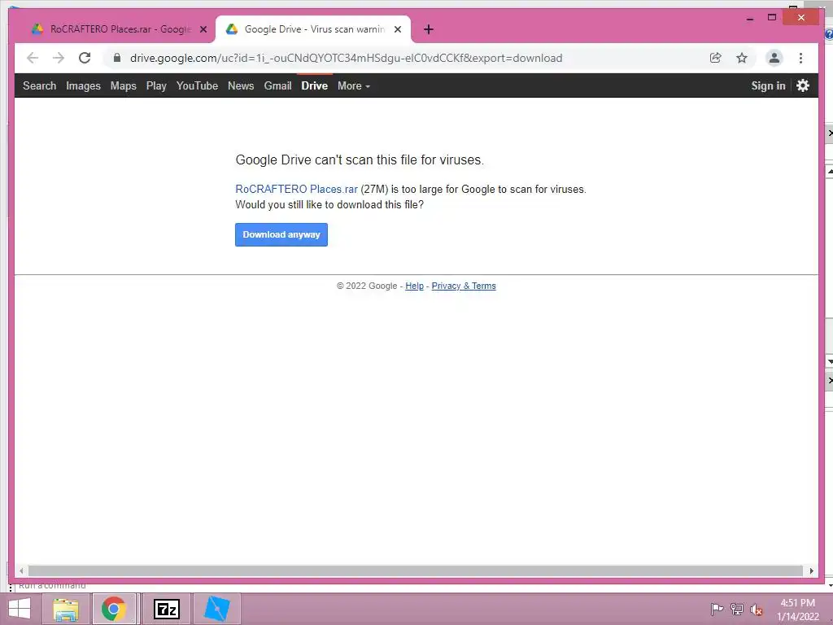Open the Help link in footer
This screenshot has height=625, width=833.
(x=414, y=286)
